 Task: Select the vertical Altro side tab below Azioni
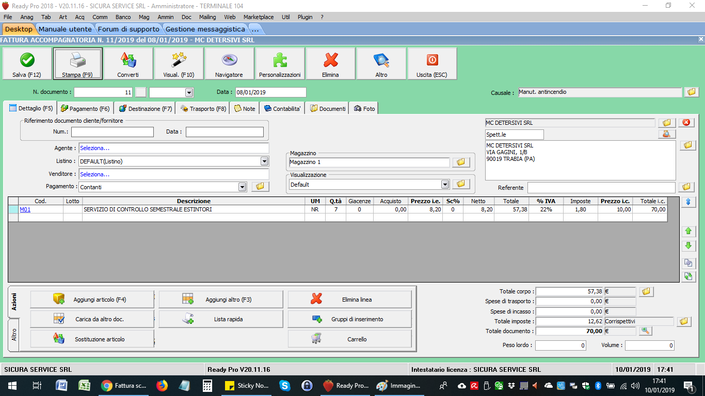point(14,335)
